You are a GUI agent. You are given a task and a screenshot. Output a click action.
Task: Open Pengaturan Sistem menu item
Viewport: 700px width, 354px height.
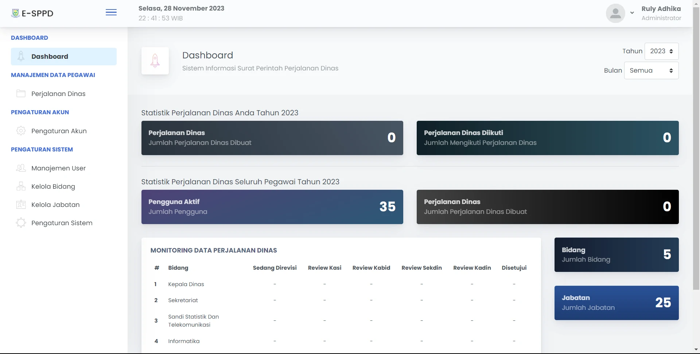(62, 223)
